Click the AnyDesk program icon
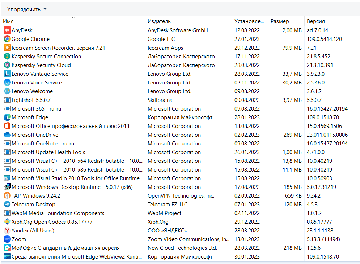The height and width of the screenshot is (264, 360). tap(7, 30)
